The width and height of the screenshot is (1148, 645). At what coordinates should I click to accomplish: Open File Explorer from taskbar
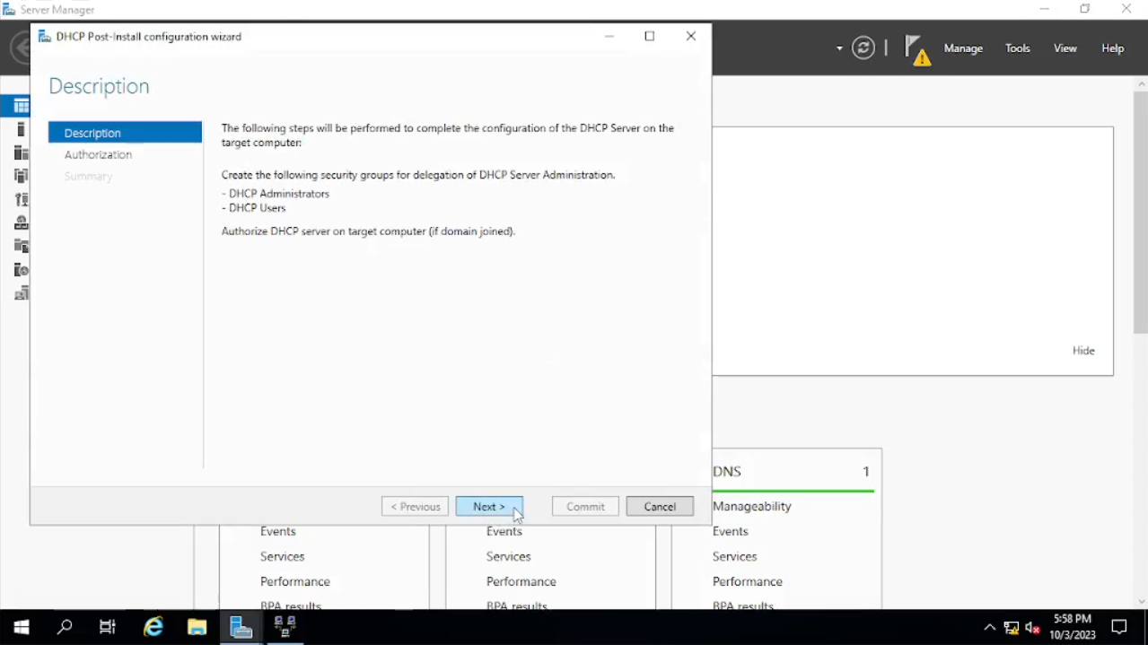[197, 626]
